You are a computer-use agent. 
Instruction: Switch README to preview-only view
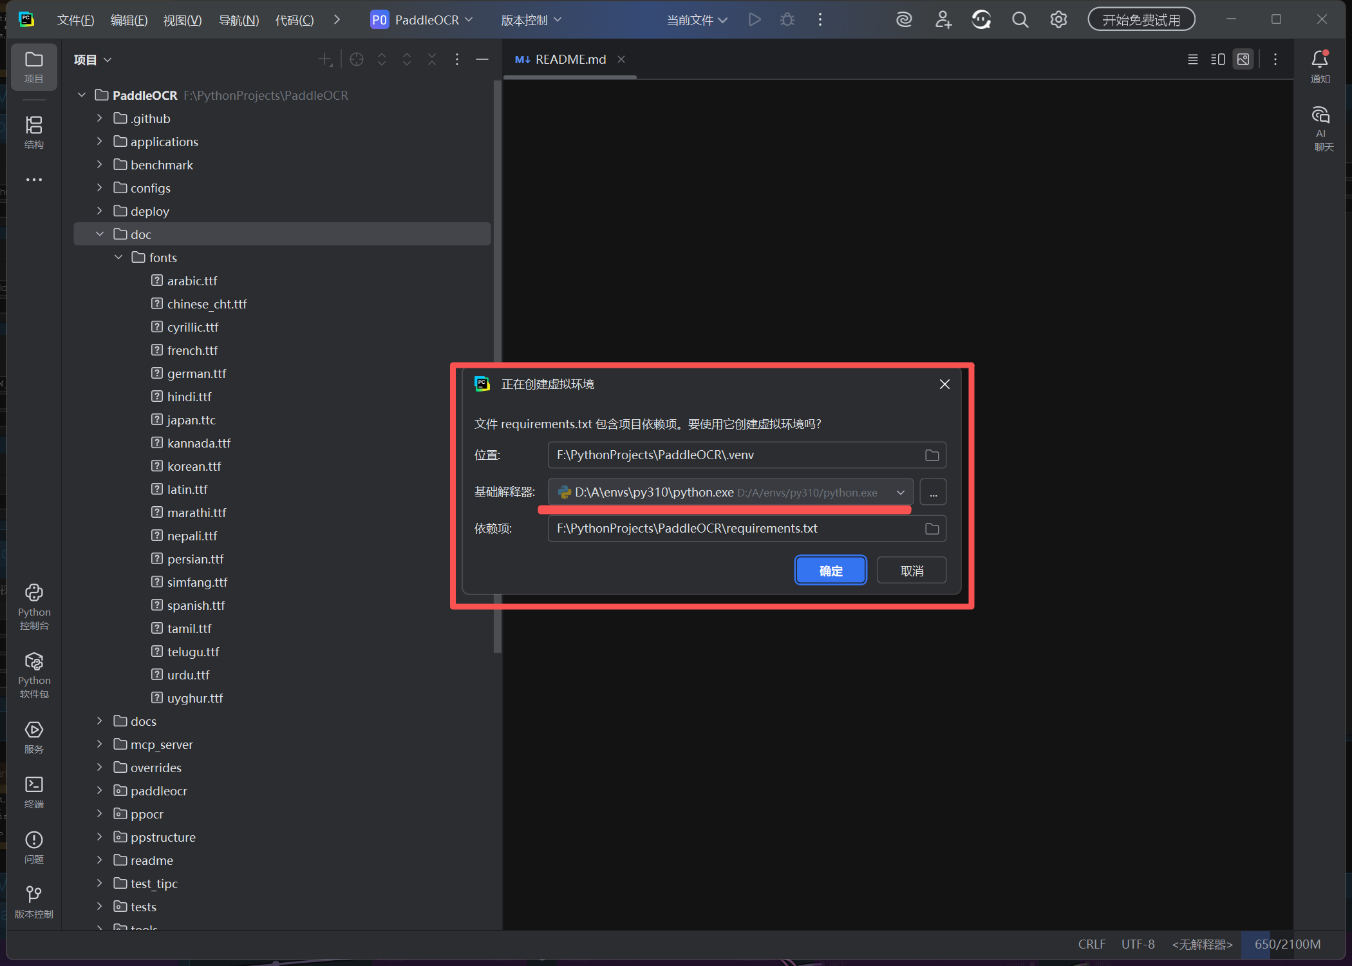pyautogui.click(x=1243, y=59)
